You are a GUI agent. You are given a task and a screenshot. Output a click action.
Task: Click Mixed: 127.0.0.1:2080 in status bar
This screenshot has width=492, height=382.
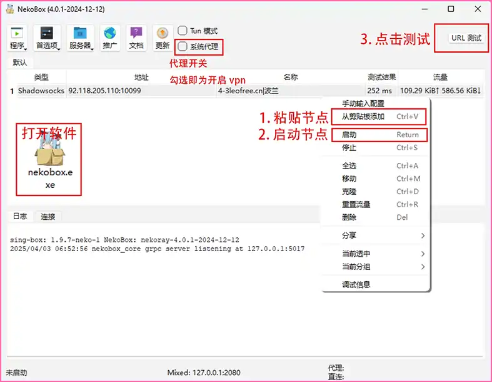204,373
